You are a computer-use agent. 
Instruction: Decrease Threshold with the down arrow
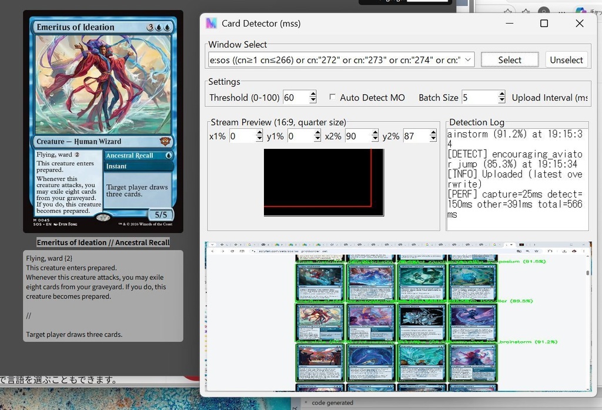click(x=313, y=101)
